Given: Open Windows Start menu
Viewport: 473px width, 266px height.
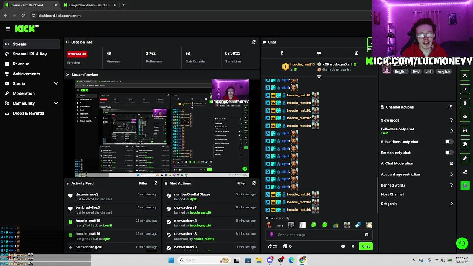Looking at the screenshot, I should pos(171,260).
